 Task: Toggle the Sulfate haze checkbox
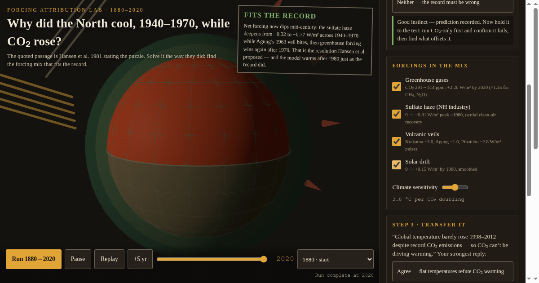coord(397,114)
